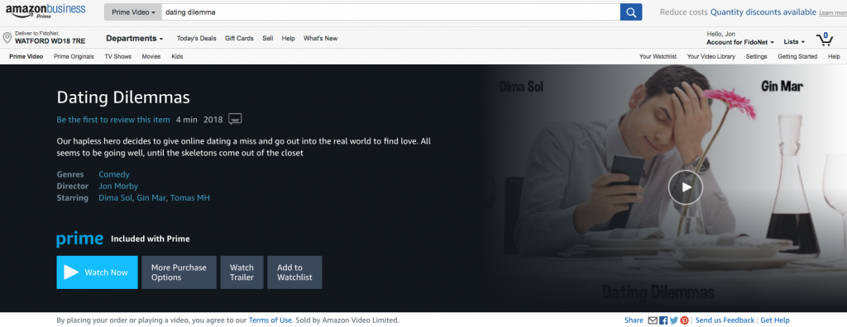Image resolution: width=847 pixels, height=327 pixels.
Task: Open Your Video Library
Action: pyautogui.click(x=711, y=56)
